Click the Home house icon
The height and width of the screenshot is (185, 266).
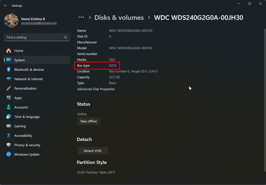9,50
